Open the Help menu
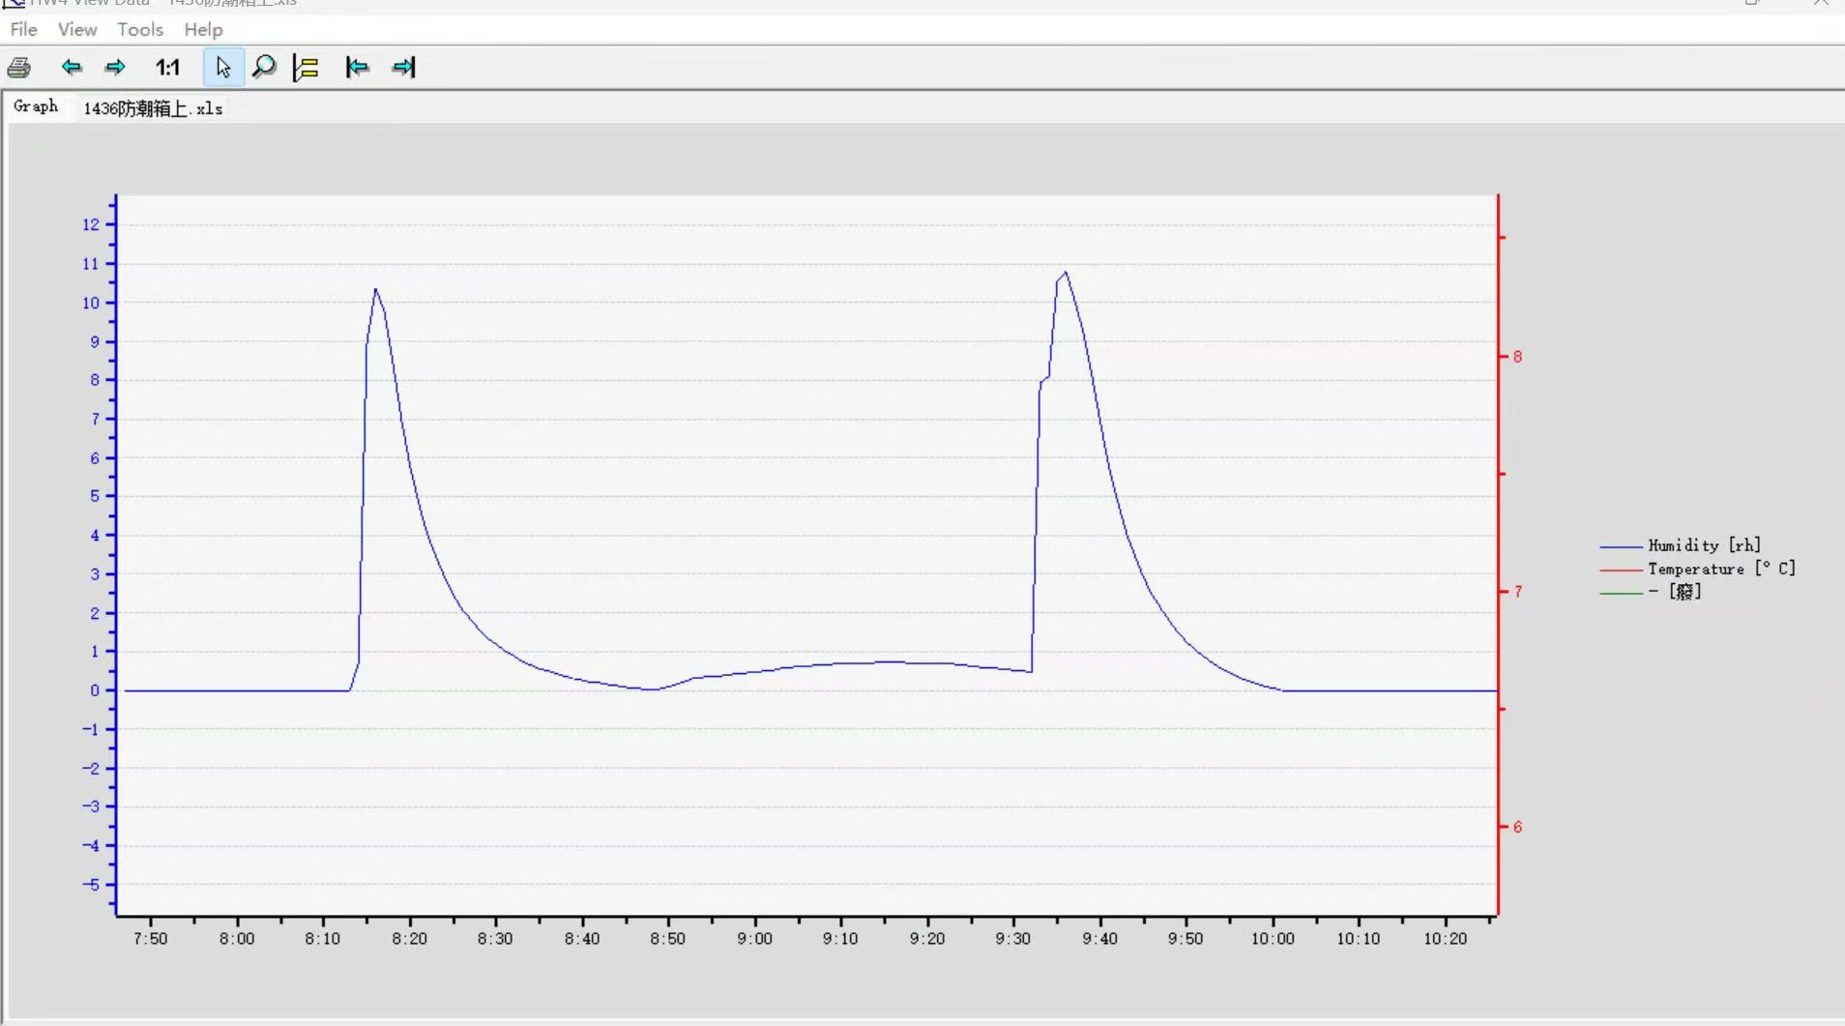 [x=203, y=30]
